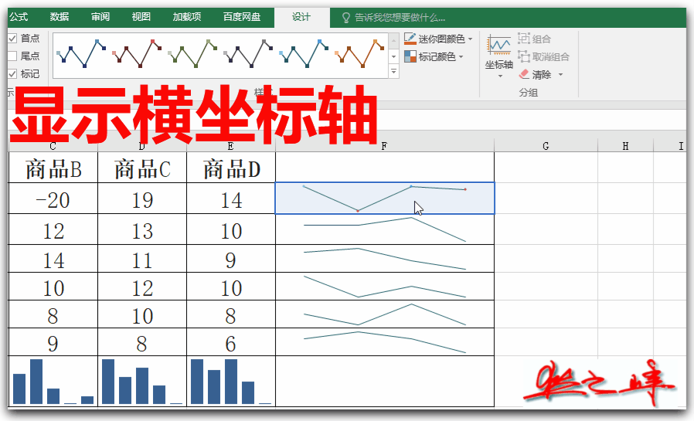Viewport: 694px width, 421px height.
Task: Expand the sparkline style gallery
Action: tap(394, 71)
